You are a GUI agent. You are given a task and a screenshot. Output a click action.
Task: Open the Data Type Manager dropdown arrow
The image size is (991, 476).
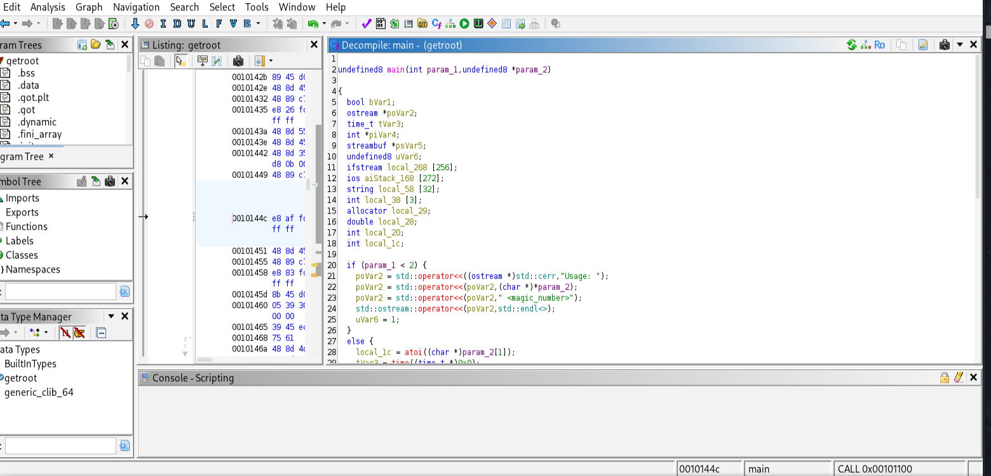click(x=111, y=316)
